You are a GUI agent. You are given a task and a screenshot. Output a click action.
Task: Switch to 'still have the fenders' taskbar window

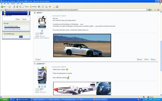pyautogui.click(x=23, y=100)
